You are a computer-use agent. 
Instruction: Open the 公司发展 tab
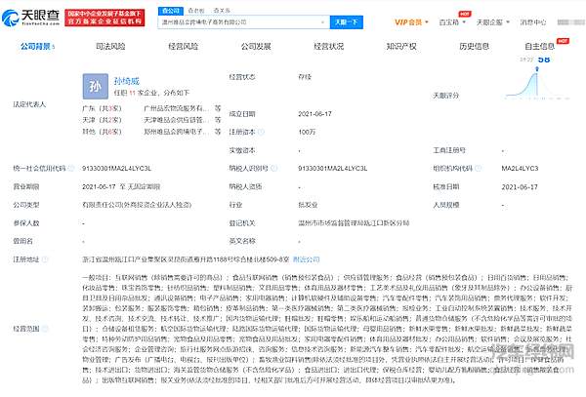pyautogui.click(x=256, y=46)
